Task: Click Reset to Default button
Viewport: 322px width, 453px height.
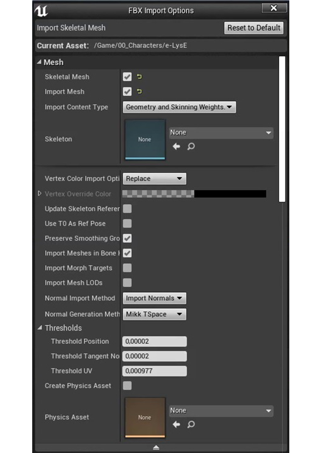Action: pyautogui.click(x=254, y=28)
